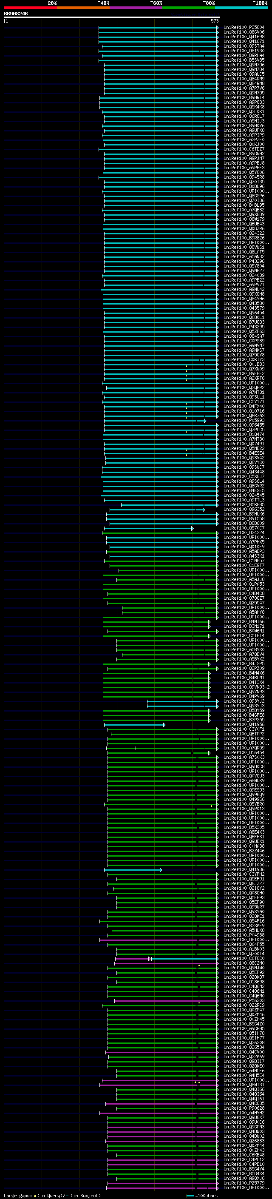Click the cyan alignment bar for UniRef100_Q8GV06
Screen dimensions: 272x1199
coord(159,32)
